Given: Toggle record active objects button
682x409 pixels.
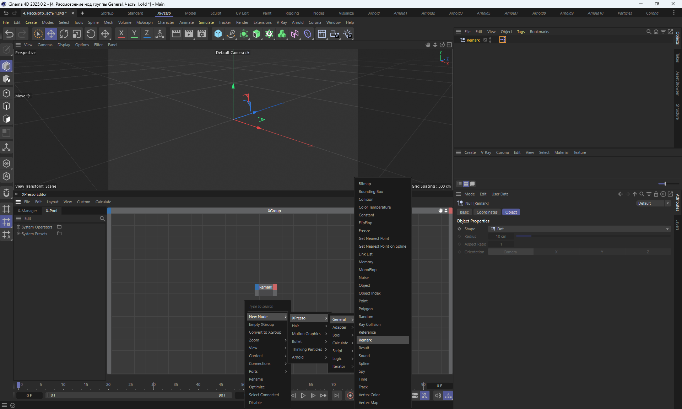Looking at the screenshot, I should tap(350, 395).
